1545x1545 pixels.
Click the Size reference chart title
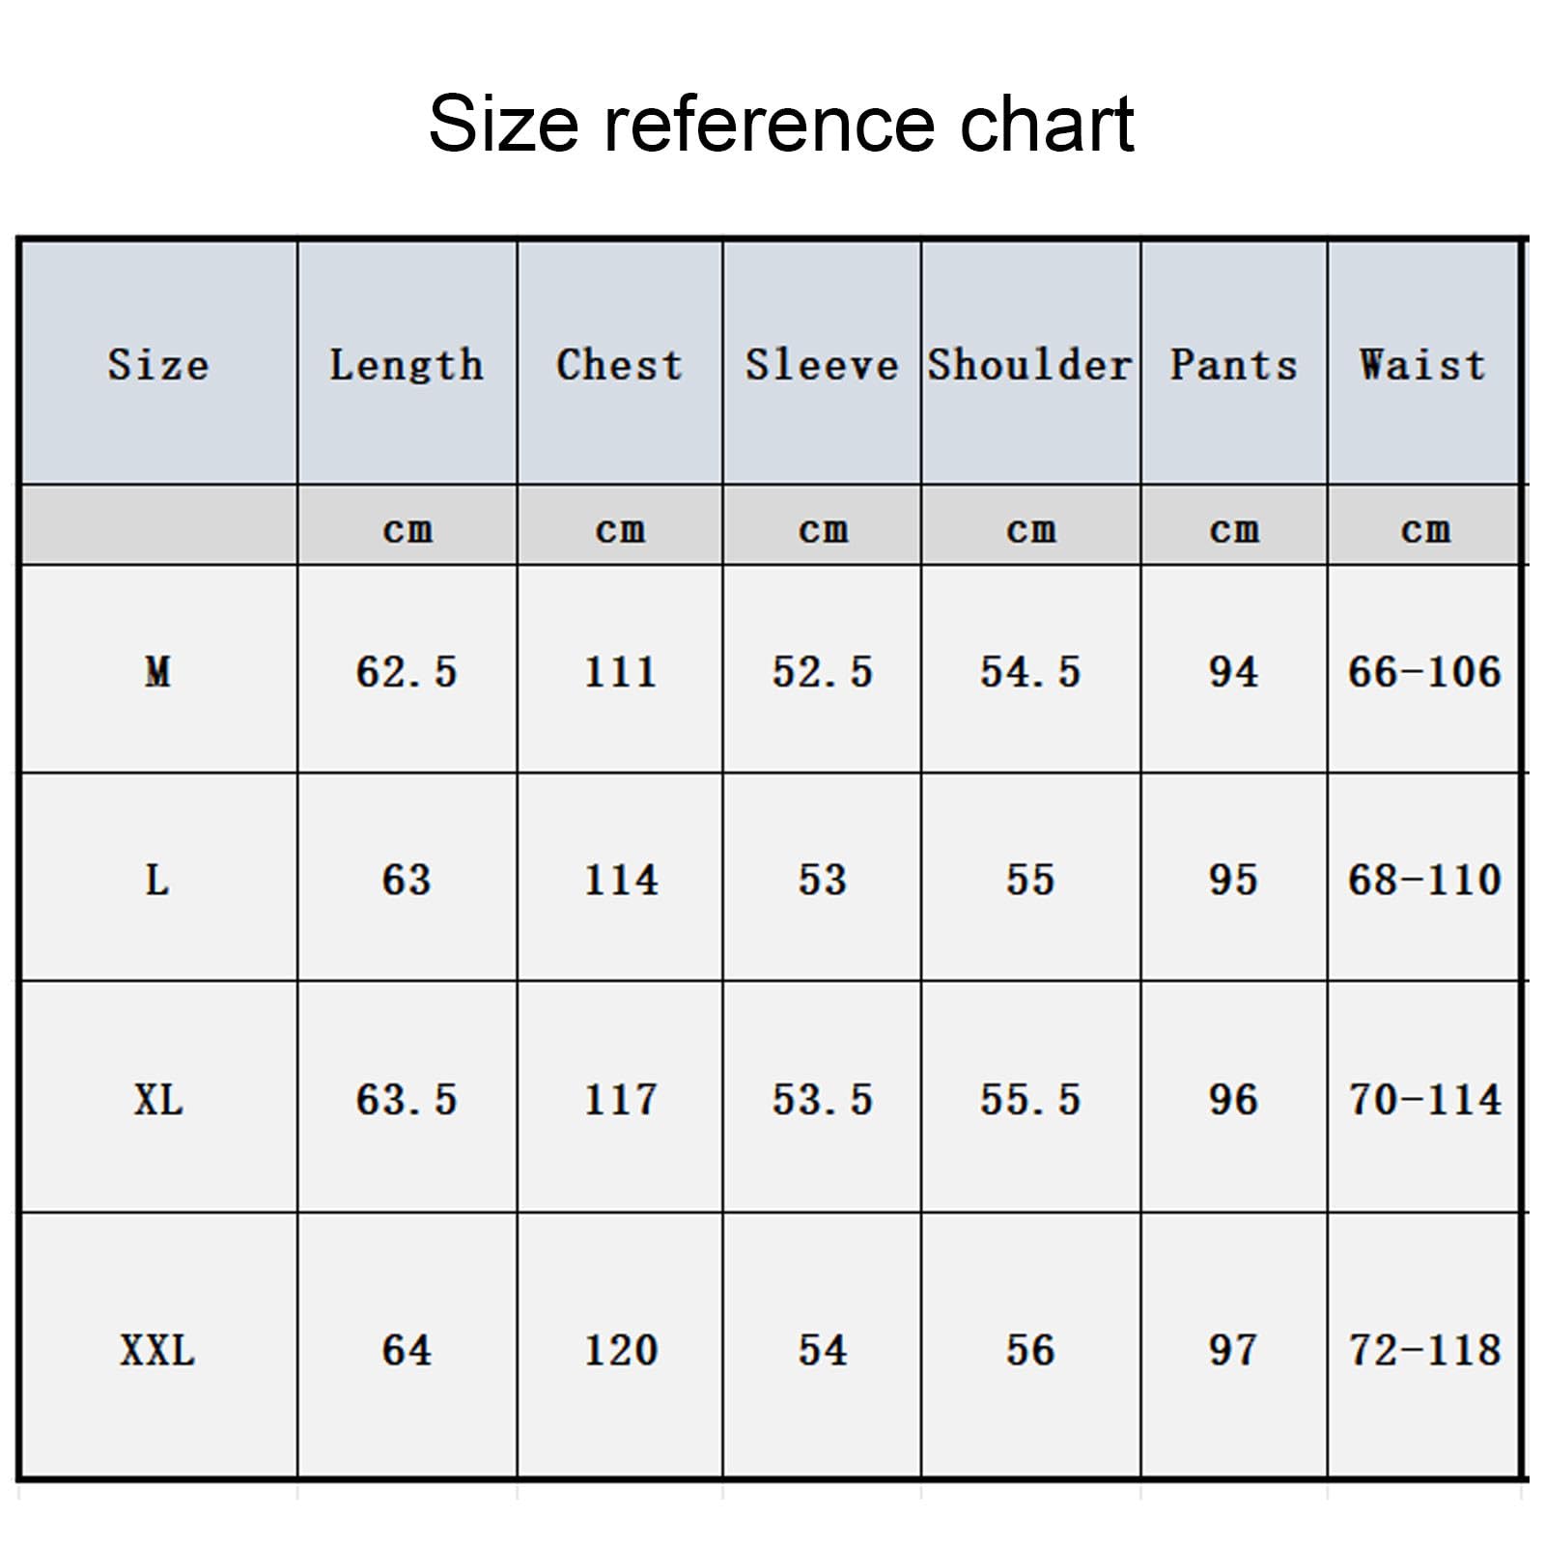click(780, 124)
